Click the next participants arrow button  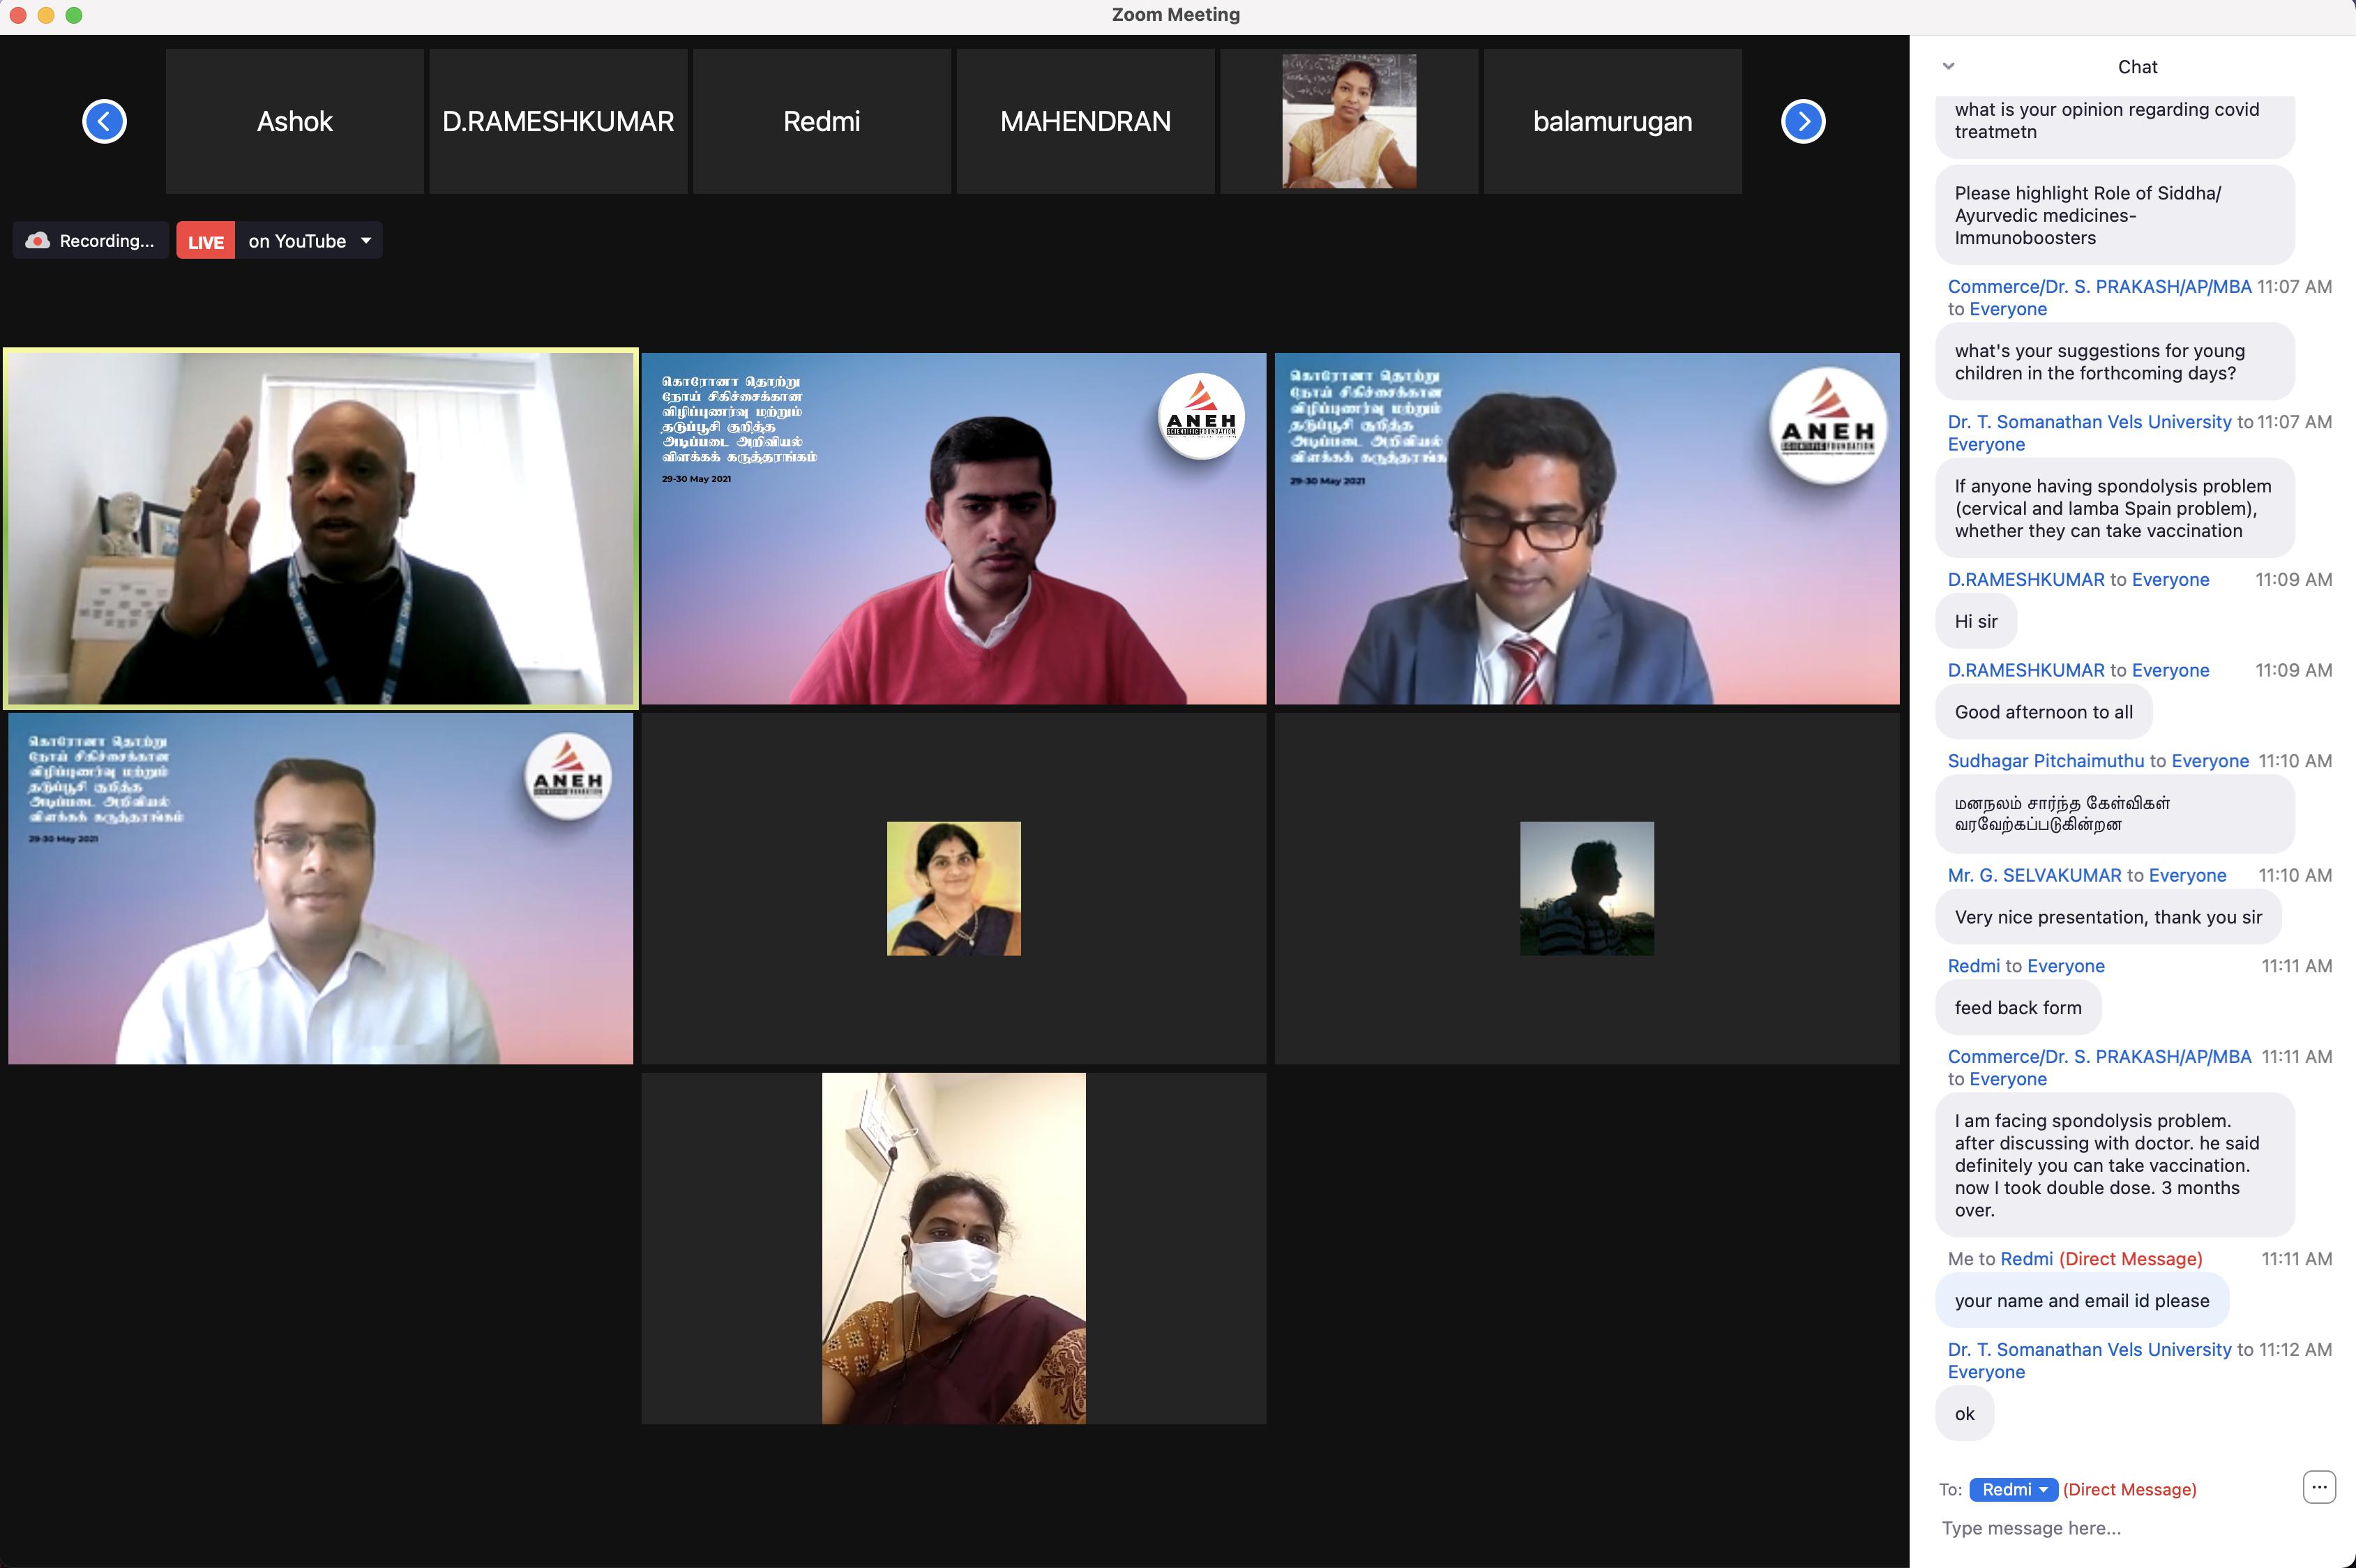1803,122
